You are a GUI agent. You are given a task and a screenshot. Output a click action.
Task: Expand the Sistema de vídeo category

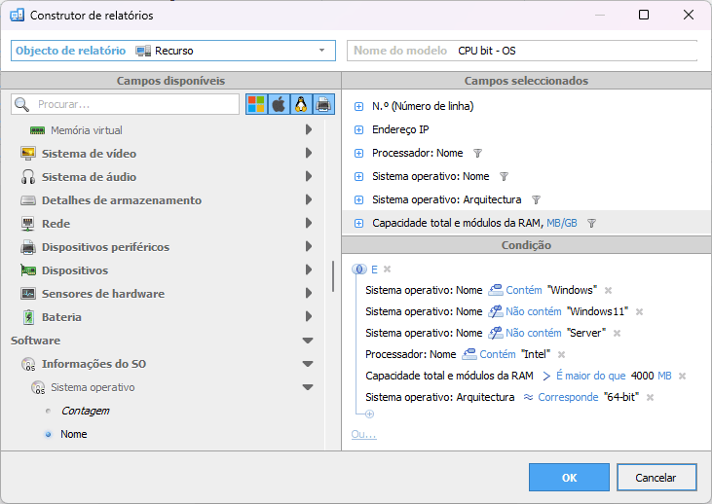click(308, 154)
